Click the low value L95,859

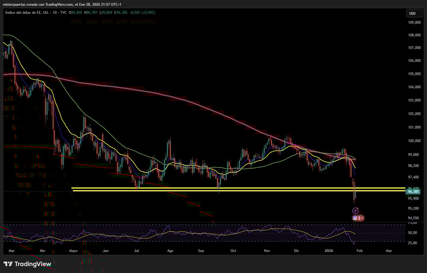(x=106, y=13)
